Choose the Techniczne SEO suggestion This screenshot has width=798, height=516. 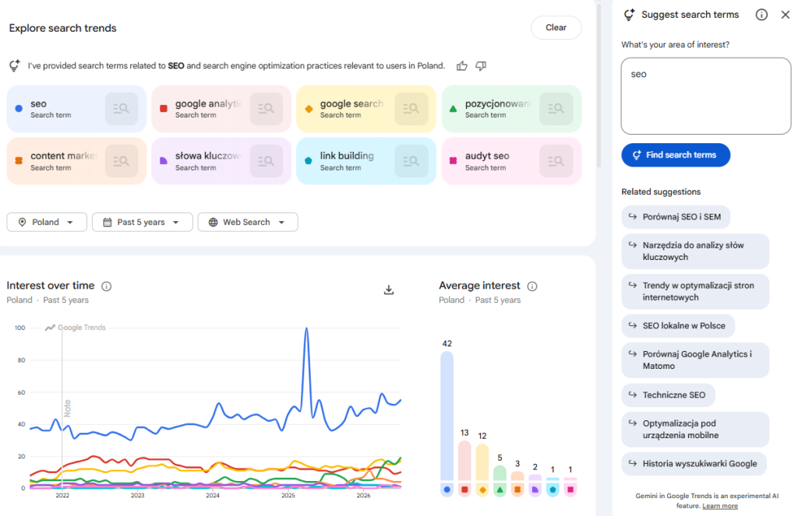(x=668, y=395)
